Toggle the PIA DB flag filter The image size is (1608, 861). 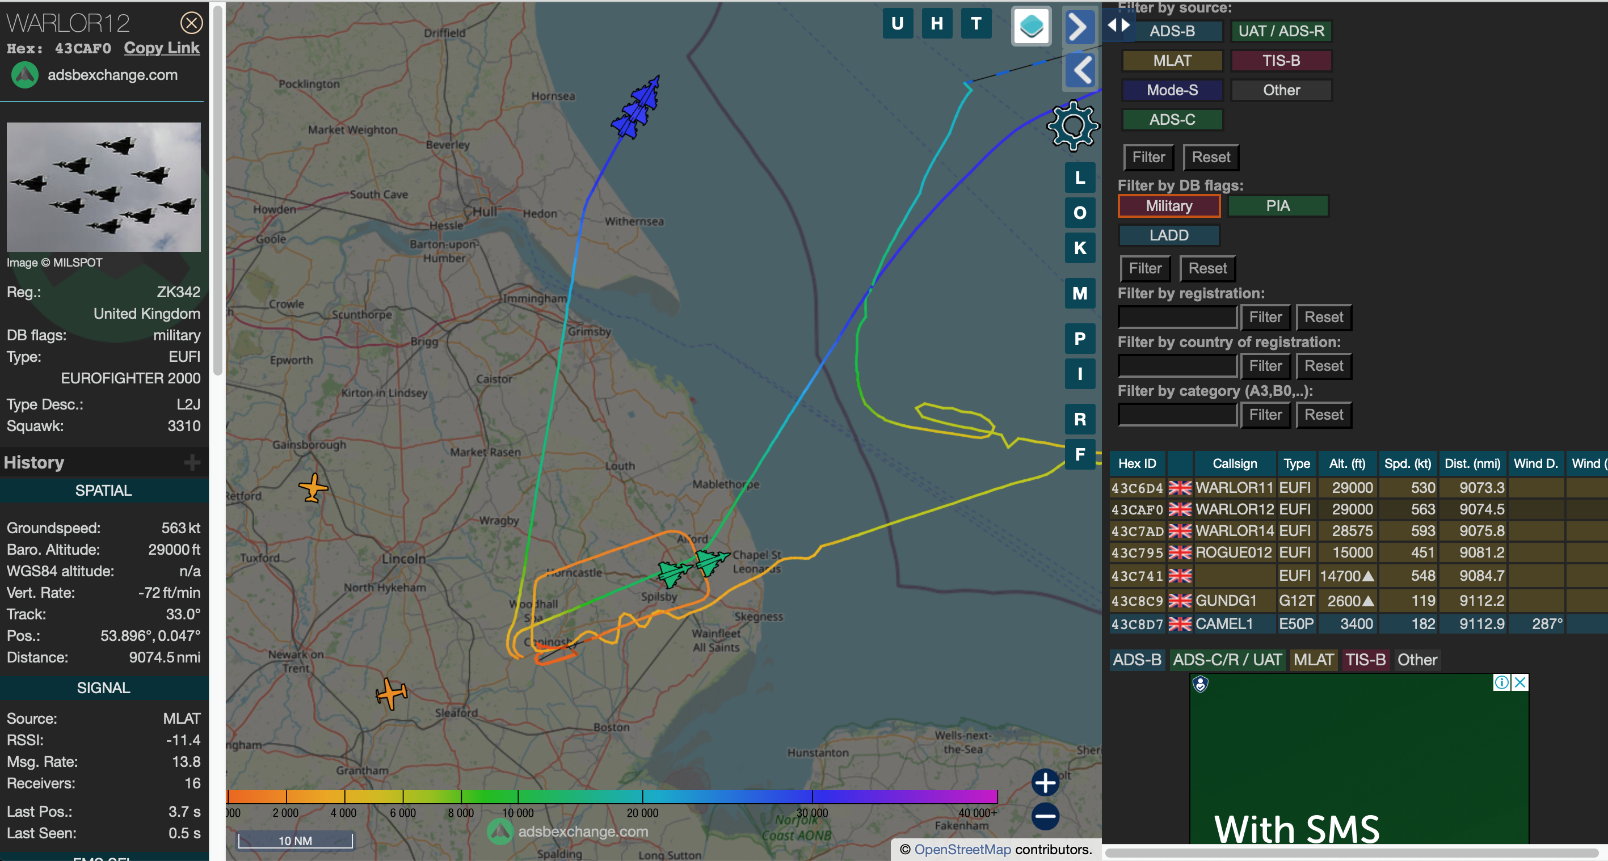[1278, 206]
